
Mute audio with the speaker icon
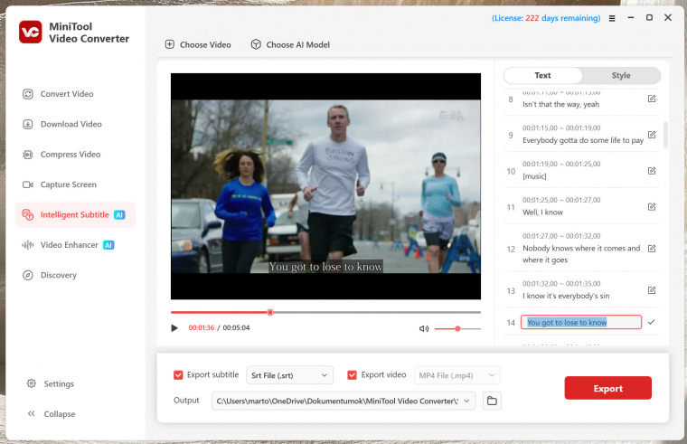click(x=424, y=328)
